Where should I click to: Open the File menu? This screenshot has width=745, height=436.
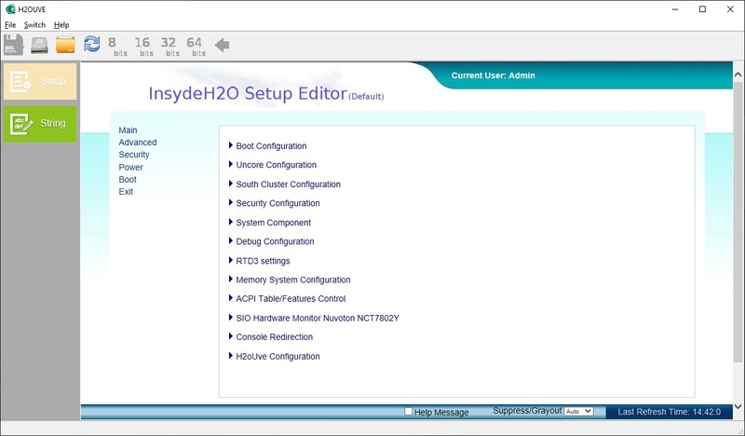(10, 25)
